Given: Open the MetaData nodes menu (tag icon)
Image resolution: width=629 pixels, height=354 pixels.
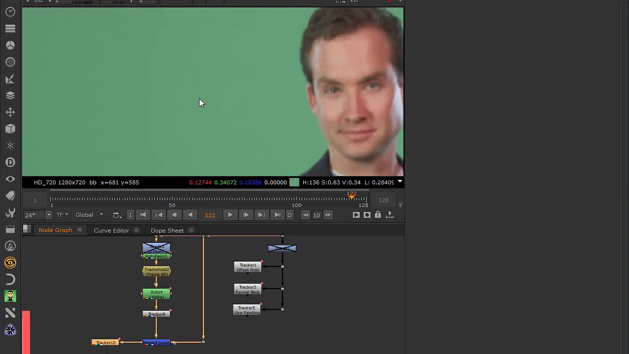Looking at the screenshot, I should pos(10,196).
